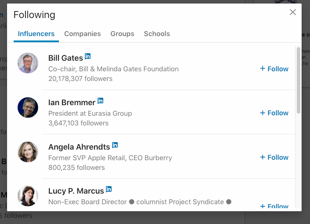Image resolution: width=310 pixels, height=224 pixels.
Task: Click LinkedIn influencer badge beside Ian Bremmer
Action: click(100, 100)
